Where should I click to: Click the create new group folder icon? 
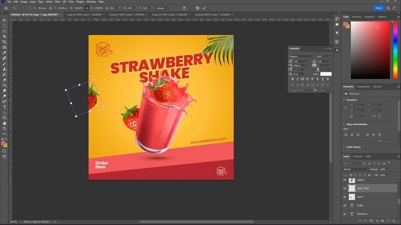383,221
